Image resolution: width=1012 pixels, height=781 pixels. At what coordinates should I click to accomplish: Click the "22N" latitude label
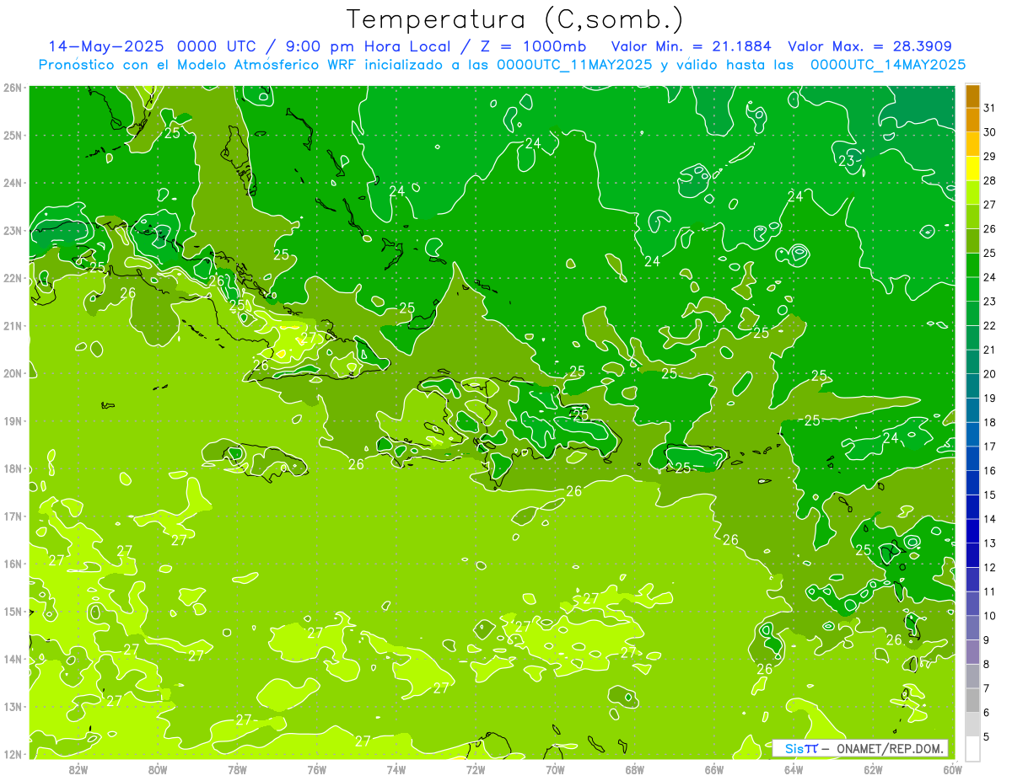coord(13,277)
